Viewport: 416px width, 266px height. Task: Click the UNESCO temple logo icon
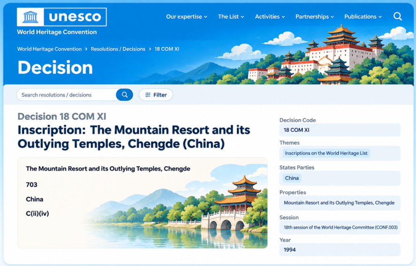(31, 17)
